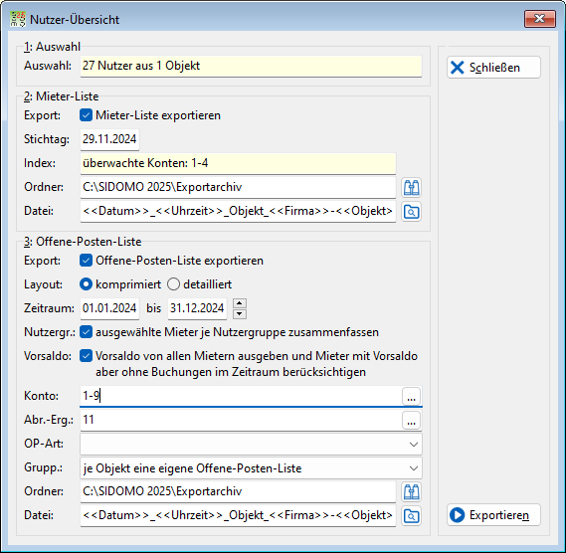Increase Zeitraum with the up arrow
The image size is (566, 553).
pos(240,303)
